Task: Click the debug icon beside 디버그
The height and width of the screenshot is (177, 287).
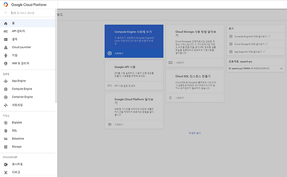Action: pos(6,173)
